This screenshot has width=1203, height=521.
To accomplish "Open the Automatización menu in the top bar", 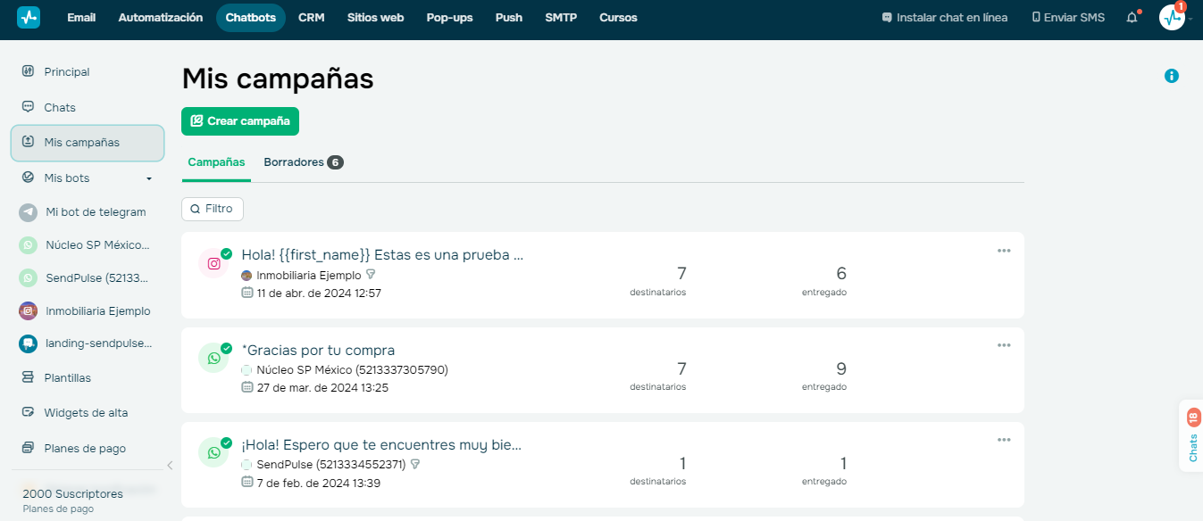I will pos(160,17).
